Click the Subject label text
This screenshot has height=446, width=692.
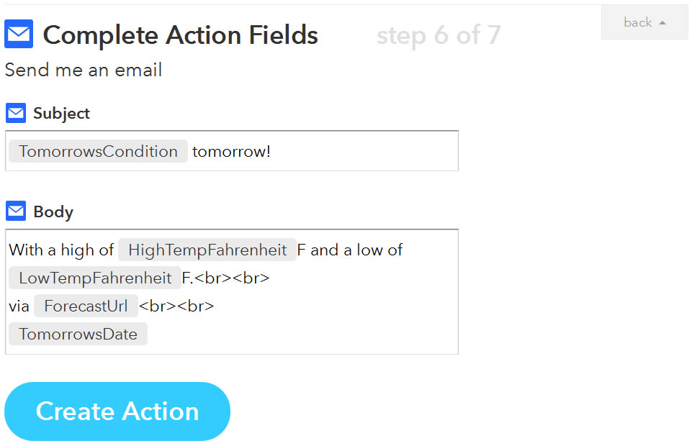(61, 114)
